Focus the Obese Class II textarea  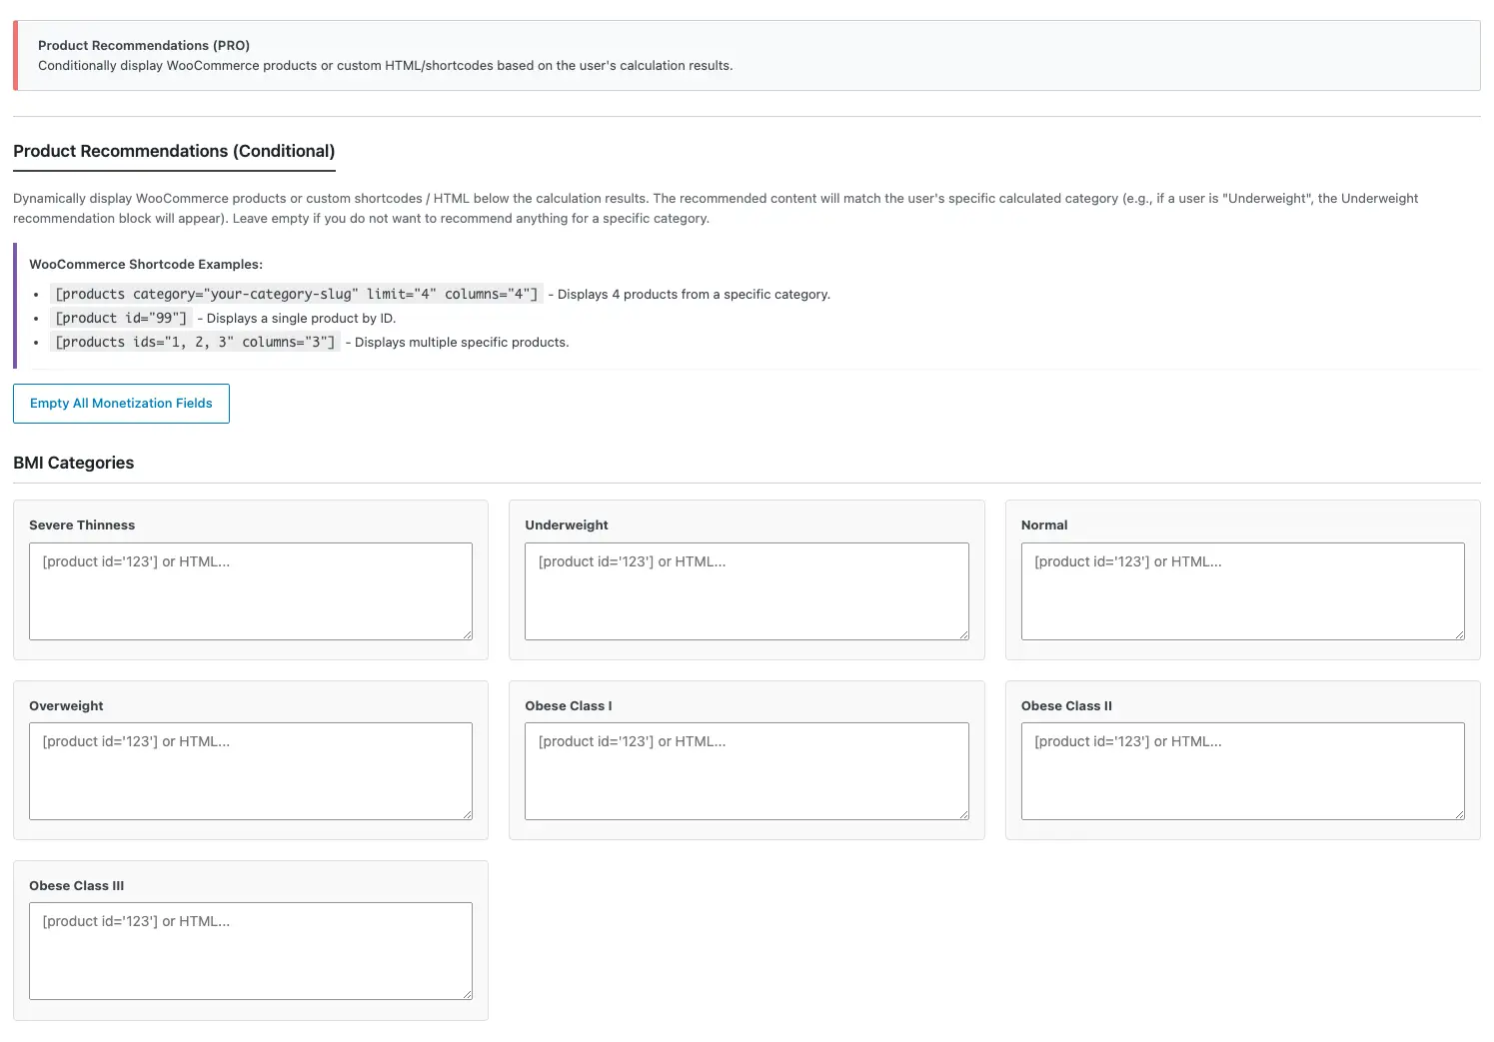pyautogui.click(x=1243, y=771)
